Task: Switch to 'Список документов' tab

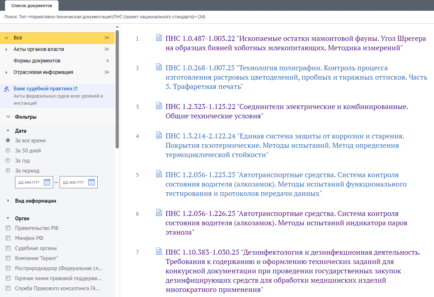Action: [32, 6]
